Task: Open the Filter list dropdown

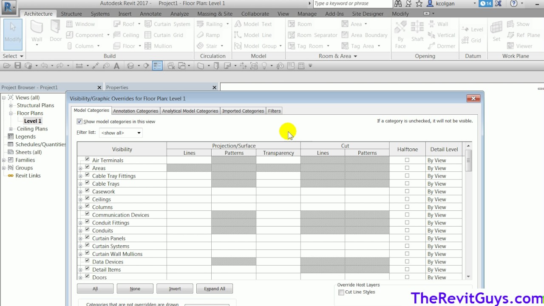Action: 121,133
